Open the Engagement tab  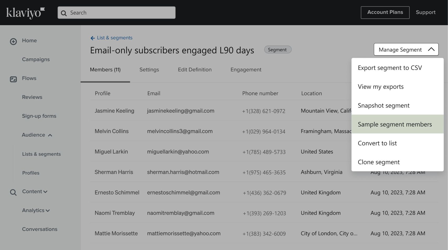pyautogui.click(x=246, y=70)
